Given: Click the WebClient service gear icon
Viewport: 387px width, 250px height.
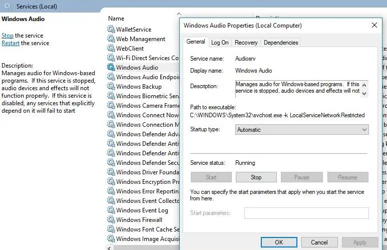Looking at the screenshot, I should [x=111, y=48].
